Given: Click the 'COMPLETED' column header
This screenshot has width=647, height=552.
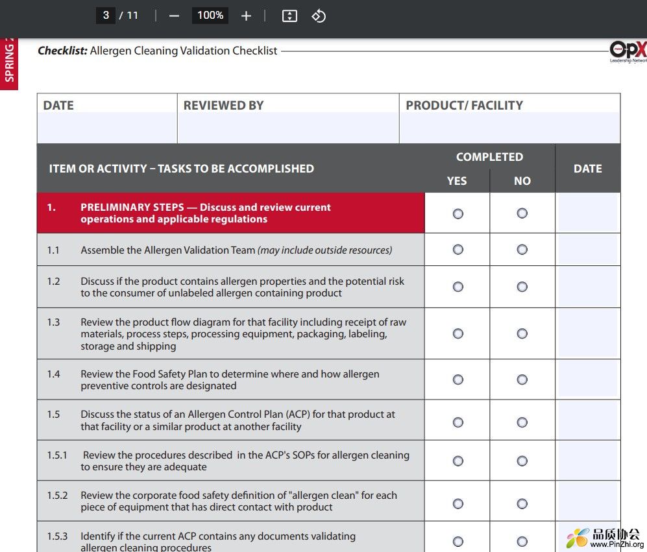Looking at the screenshot, I should pos(489,157).
